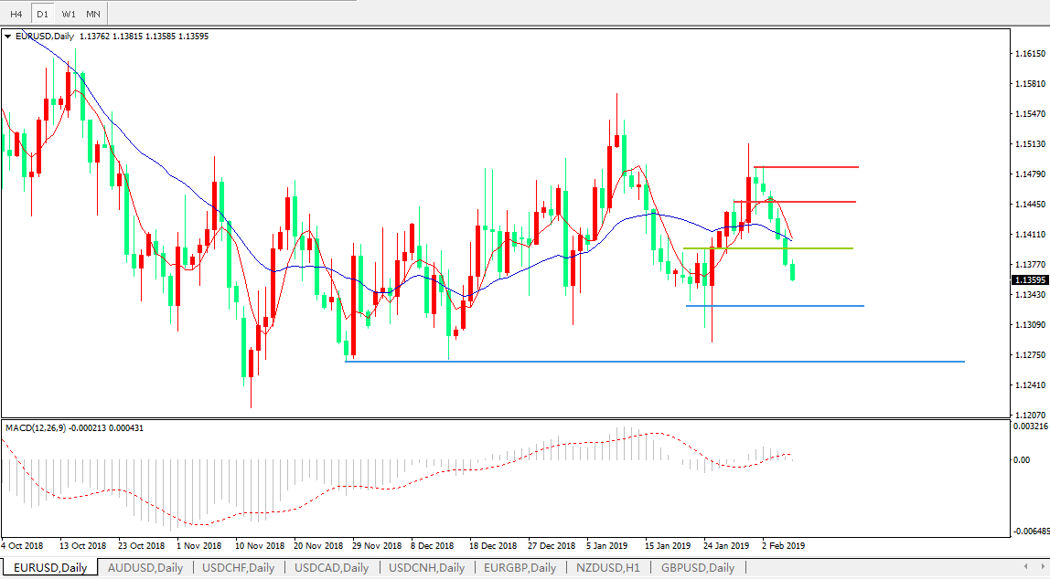Click the 1.16150 price scale label
Image resolution: width=1050 pixels, height=579 pixels.
click(1030, 55)
